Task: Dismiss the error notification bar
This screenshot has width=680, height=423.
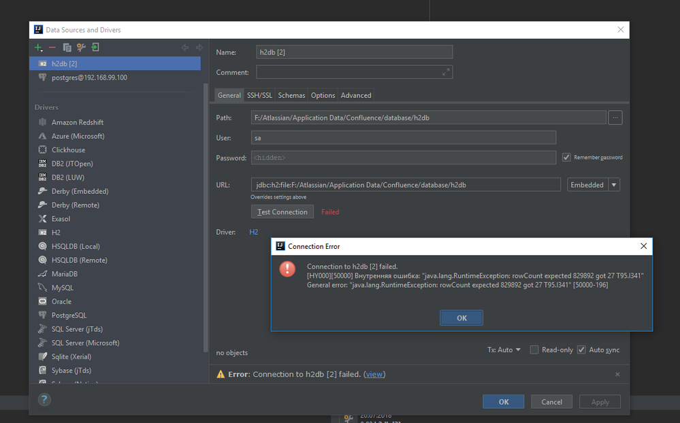Action: tap(617, 374)
